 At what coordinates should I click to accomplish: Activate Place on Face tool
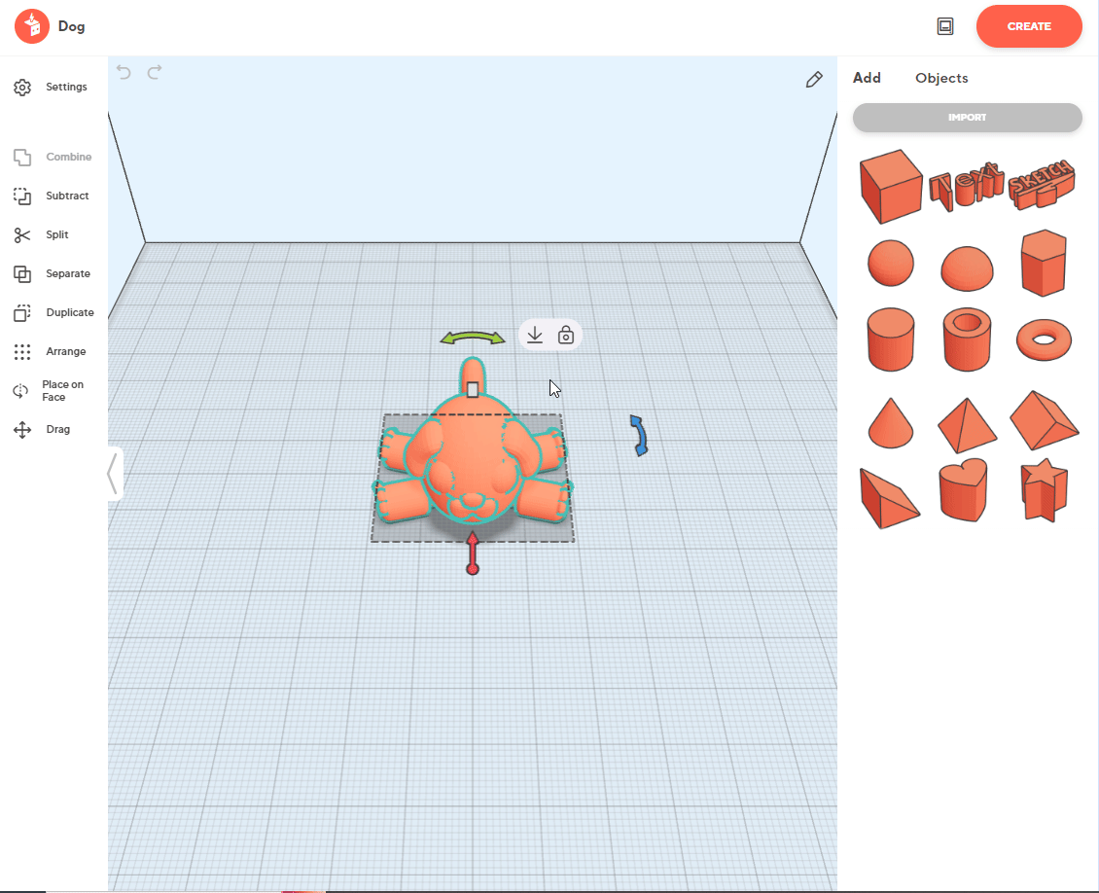click(x=51, y=391)
